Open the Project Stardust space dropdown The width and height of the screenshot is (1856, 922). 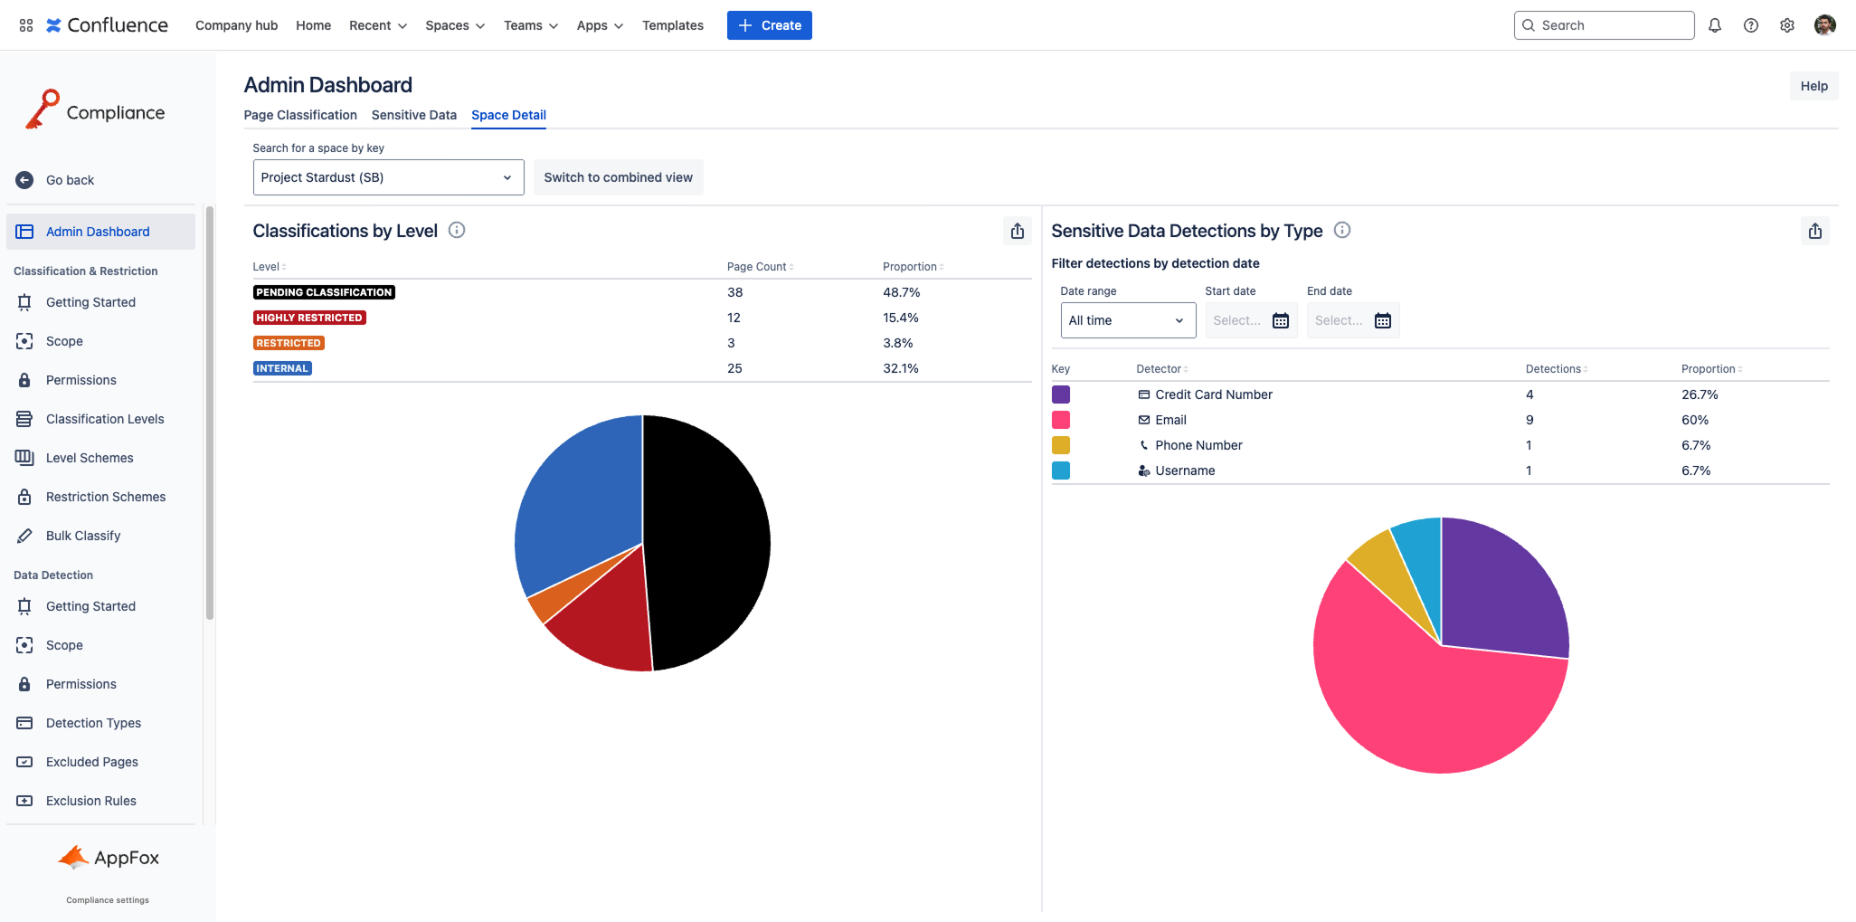click(388, 177)
